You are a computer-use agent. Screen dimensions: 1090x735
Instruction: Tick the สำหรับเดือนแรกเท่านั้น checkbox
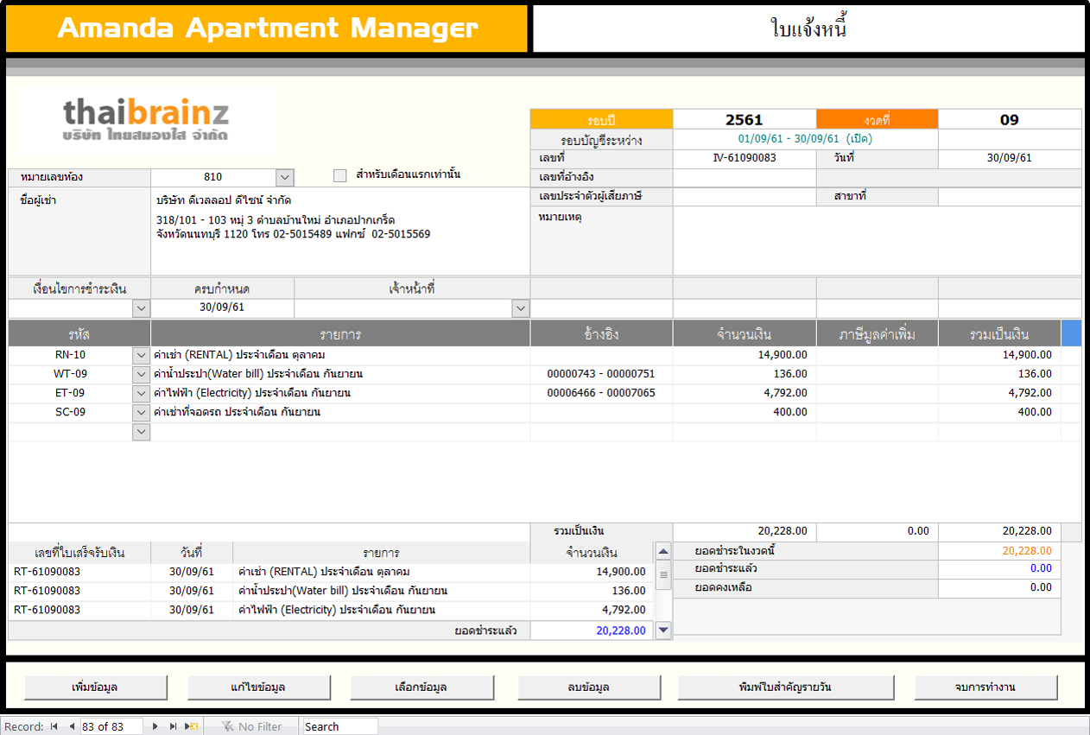coord(340,176)
